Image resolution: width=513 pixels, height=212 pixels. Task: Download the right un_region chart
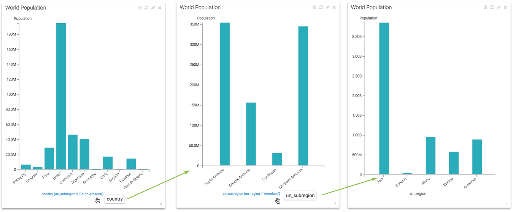pyautogui.click(x=485, y=8)
